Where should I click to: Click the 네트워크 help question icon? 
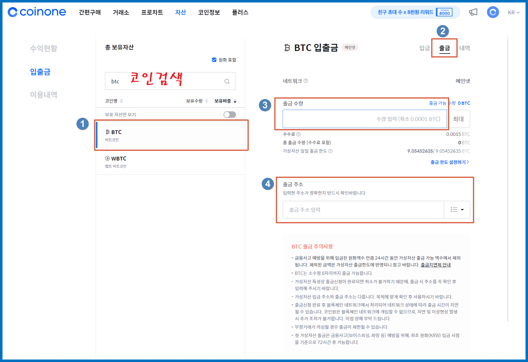pos(306,81)
